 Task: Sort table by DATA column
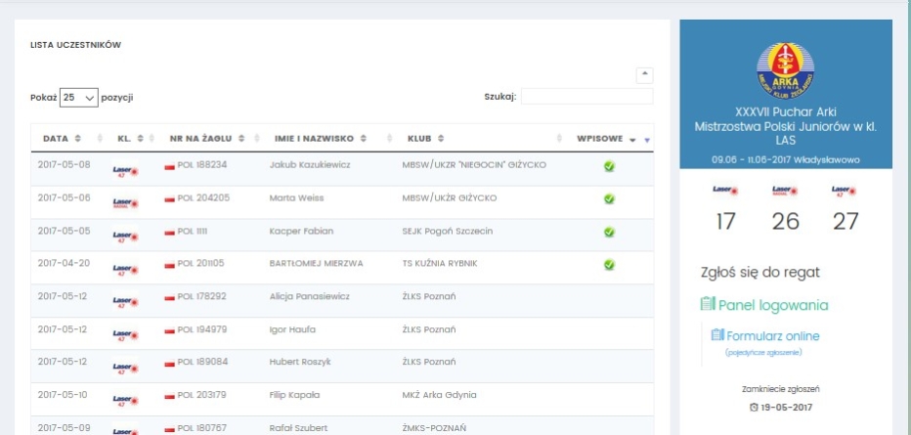(62, 139)
